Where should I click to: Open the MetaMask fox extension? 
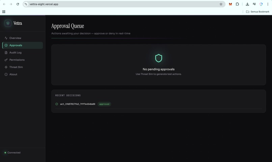(230, 4)
